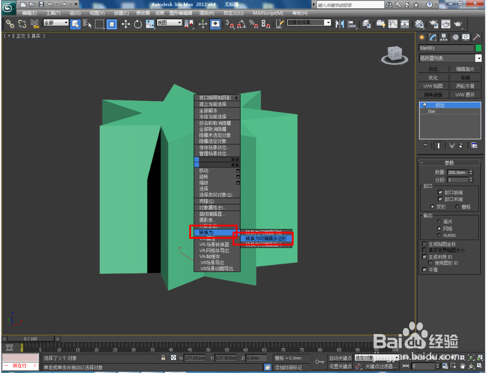
Task: Click the 挤出 modifier button
Action: click(x=433, y=69)
